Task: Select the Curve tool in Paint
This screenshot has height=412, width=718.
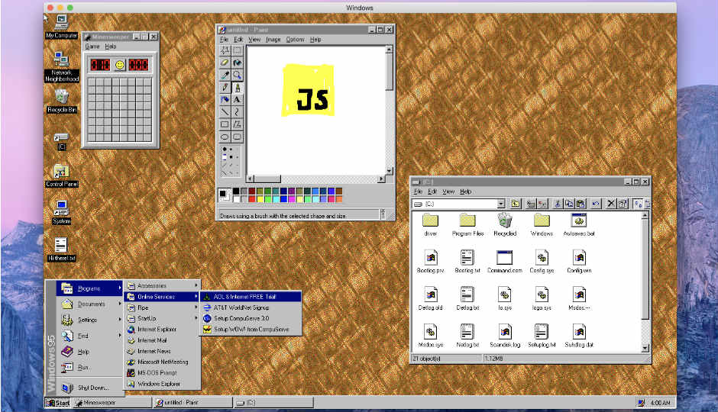Action: tap(237, 112)
